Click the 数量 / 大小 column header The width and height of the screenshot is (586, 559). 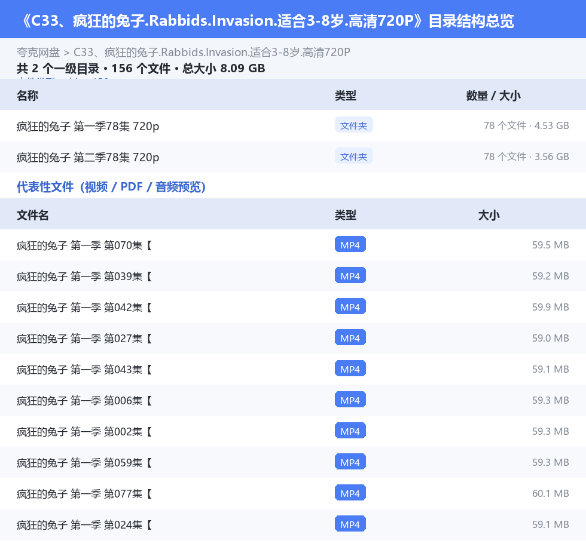(x=493, y=96)
